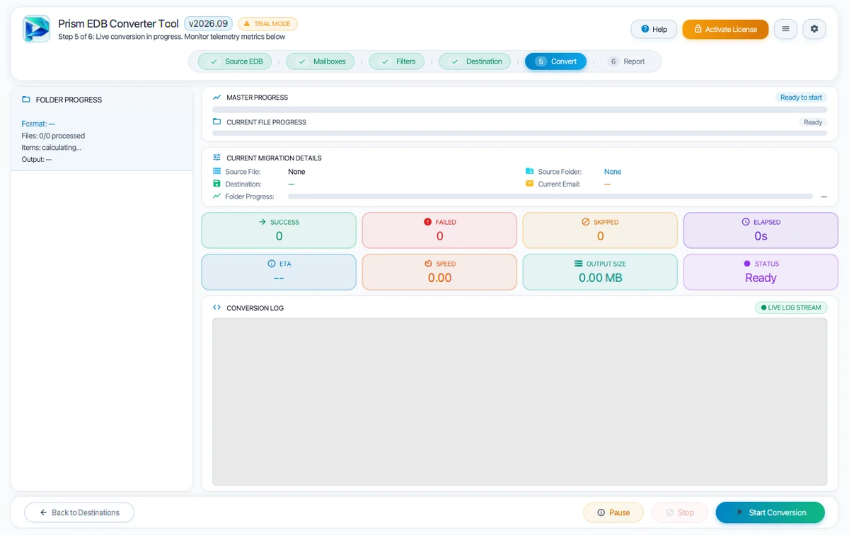The width and height of the screenshot is (849, 535).
Task: Click the Skipped ban icon
Action: 585,222
